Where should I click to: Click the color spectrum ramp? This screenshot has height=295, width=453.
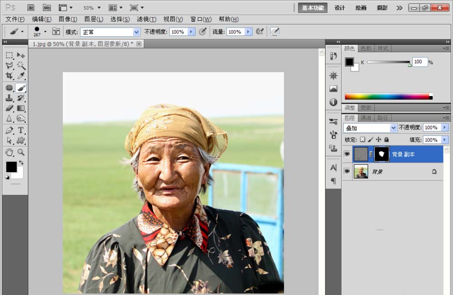click(386, 96)
